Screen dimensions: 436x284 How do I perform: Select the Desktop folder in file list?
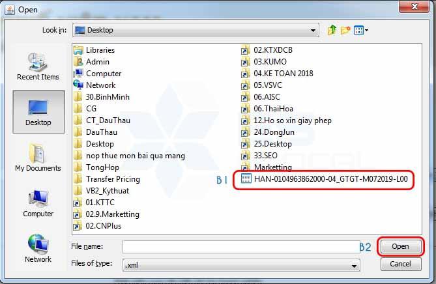point(94,144)
